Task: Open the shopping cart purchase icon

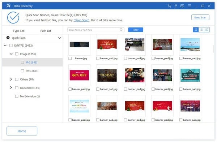Action: point(169,6)
